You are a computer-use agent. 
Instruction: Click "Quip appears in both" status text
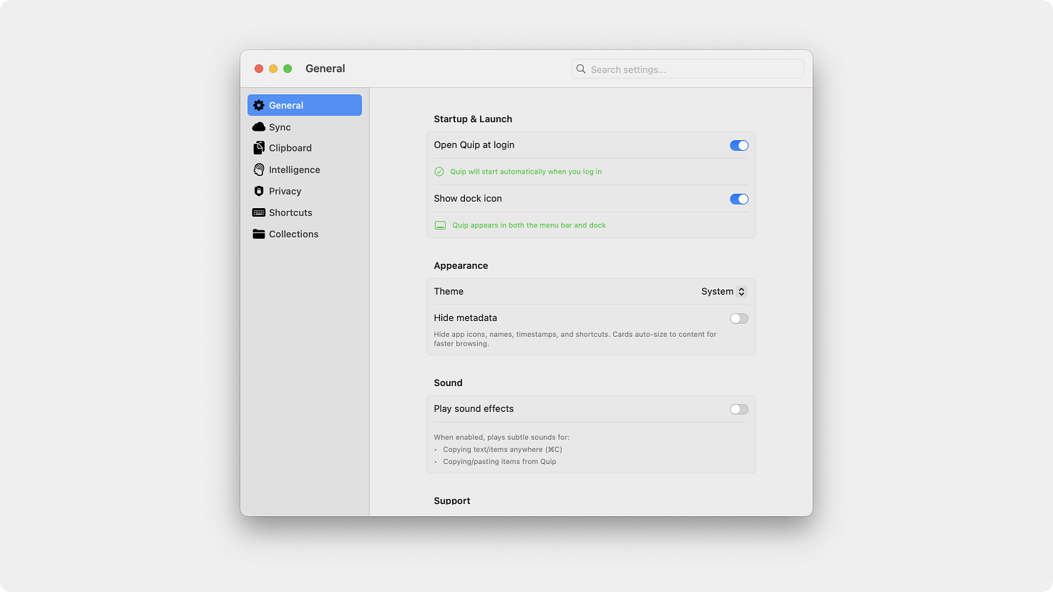tap(529, 226)
